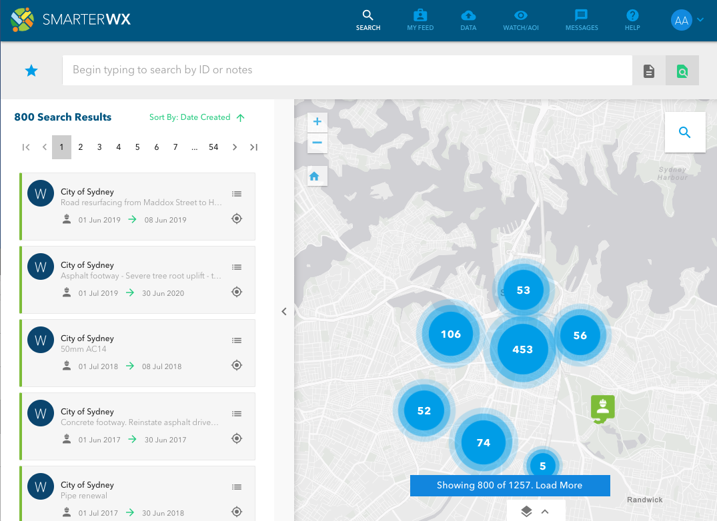Screen dimensions: 717x521
Task: Open the AA user account avatar
Action: tap(682, 20)
